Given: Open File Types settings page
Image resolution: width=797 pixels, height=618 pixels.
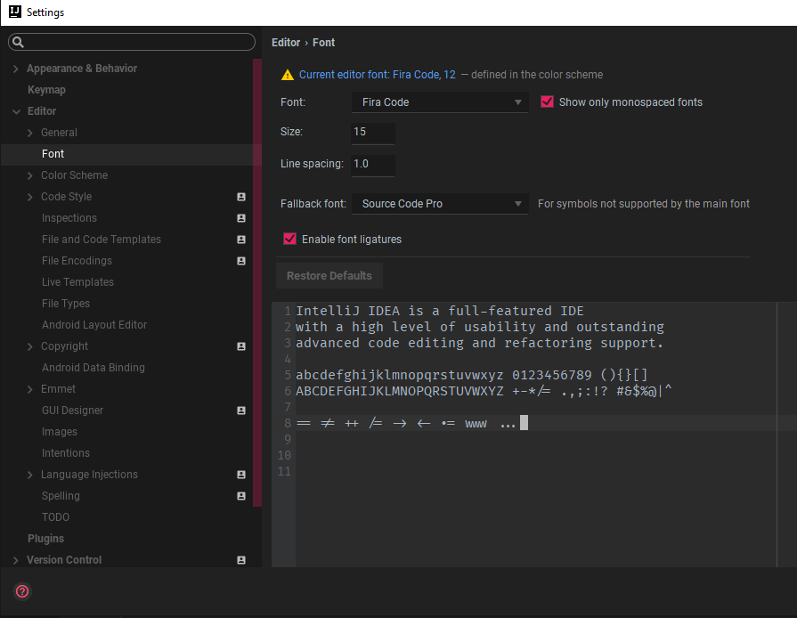Looking at the screenshot, I should pos(66,304).
